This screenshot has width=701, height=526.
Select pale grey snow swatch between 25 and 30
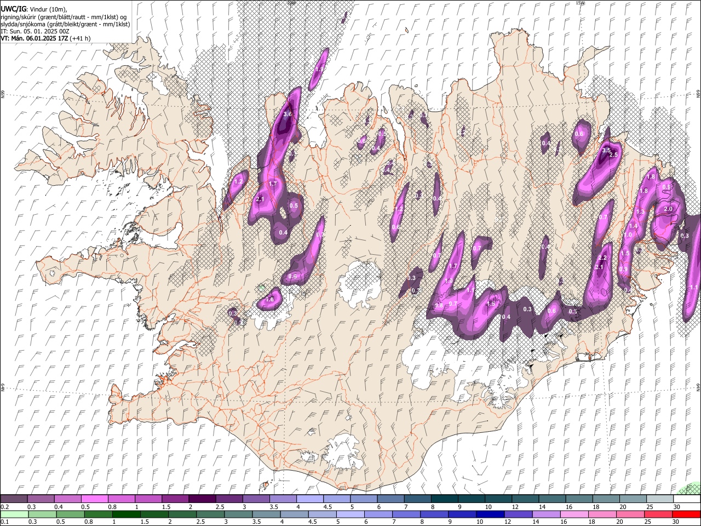[x=660, y=499]
